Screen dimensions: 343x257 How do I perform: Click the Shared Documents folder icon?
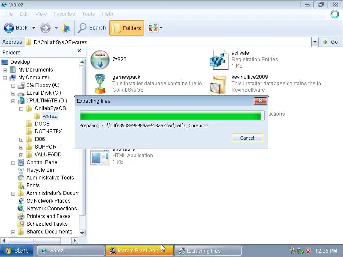(x=21, y=232)
